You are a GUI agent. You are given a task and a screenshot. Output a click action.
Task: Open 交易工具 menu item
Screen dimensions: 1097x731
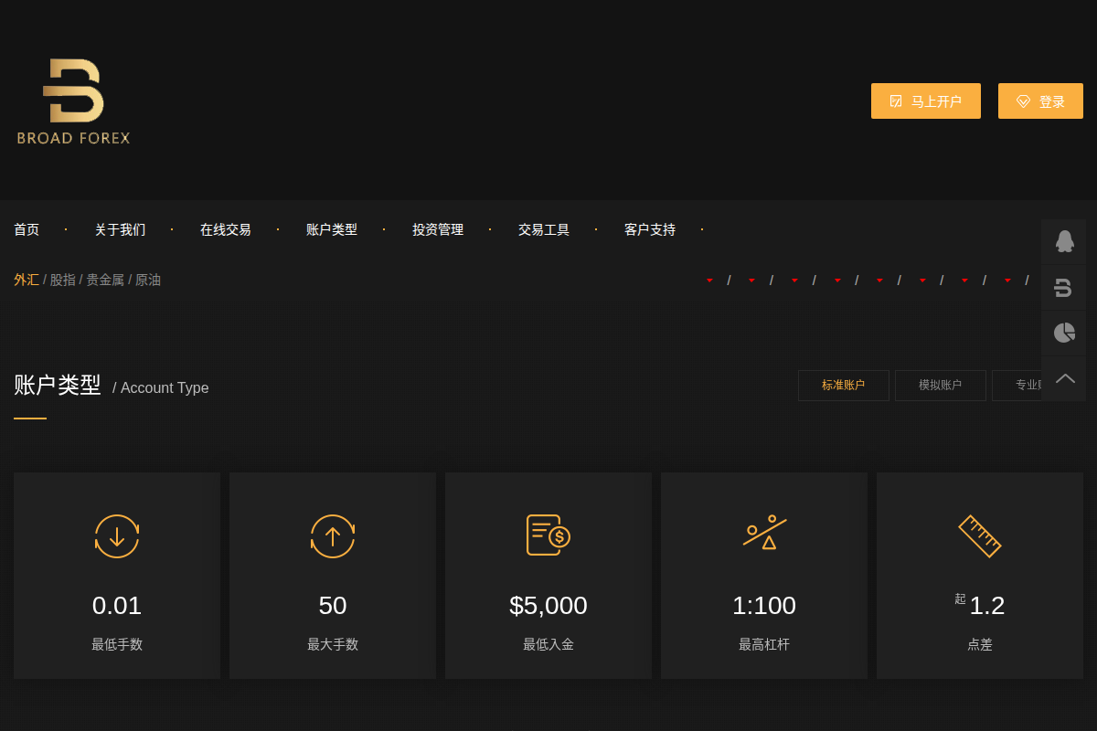point(544,229)
